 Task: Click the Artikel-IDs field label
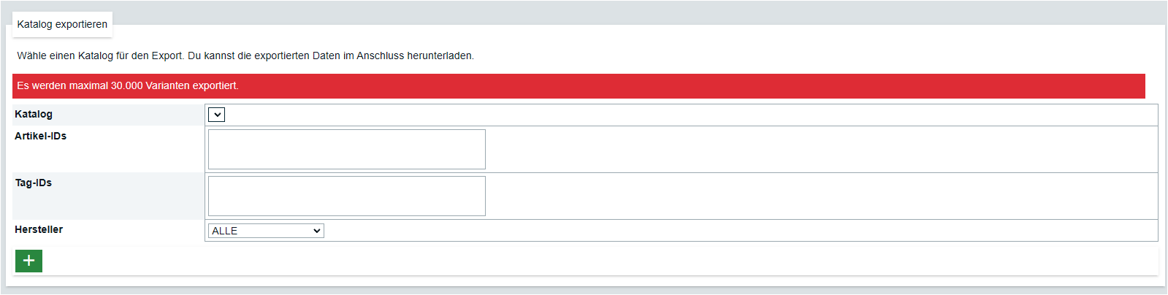[41, 136]
